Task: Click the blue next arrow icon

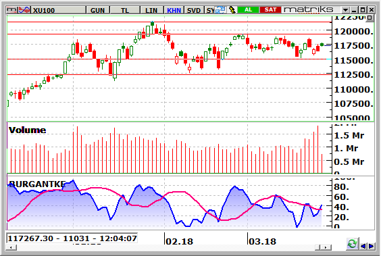Action: [371, 247]
